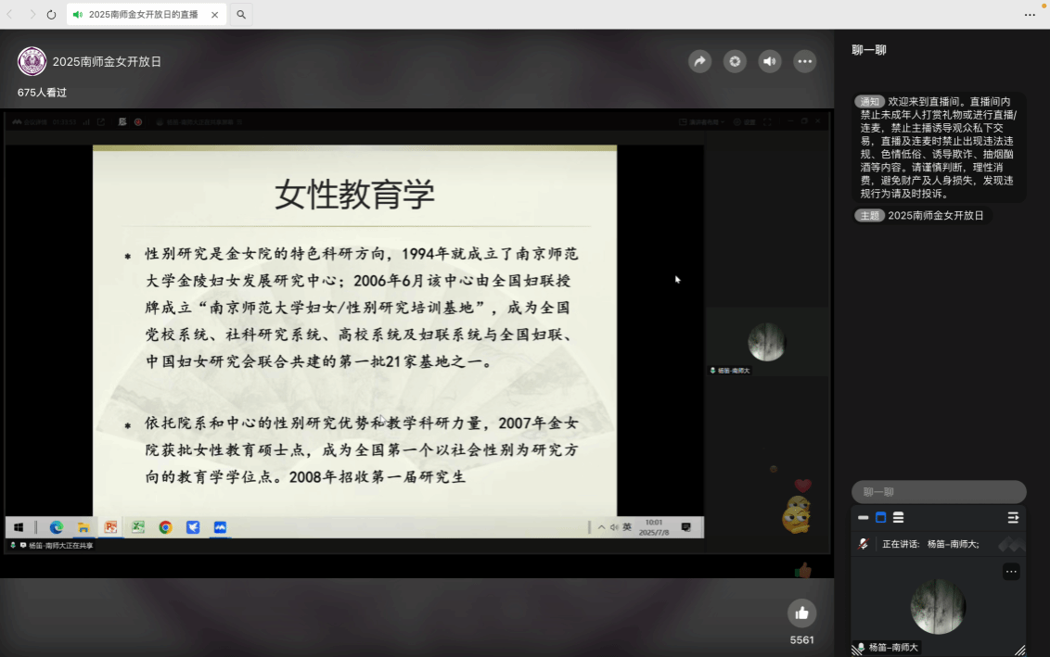Click the 聊一聊 chat input field
The width and height of the screenshot is (1050, 657).
click(938, 492)
